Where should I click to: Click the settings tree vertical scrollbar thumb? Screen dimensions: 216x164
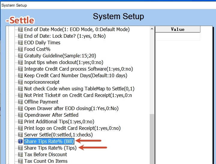tap(152, 139)
